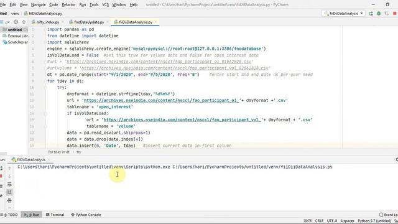Click the locate-in-project target icon
Viewport: 398px width, 224px height.
pyautogui.click(x=16, y=22)
